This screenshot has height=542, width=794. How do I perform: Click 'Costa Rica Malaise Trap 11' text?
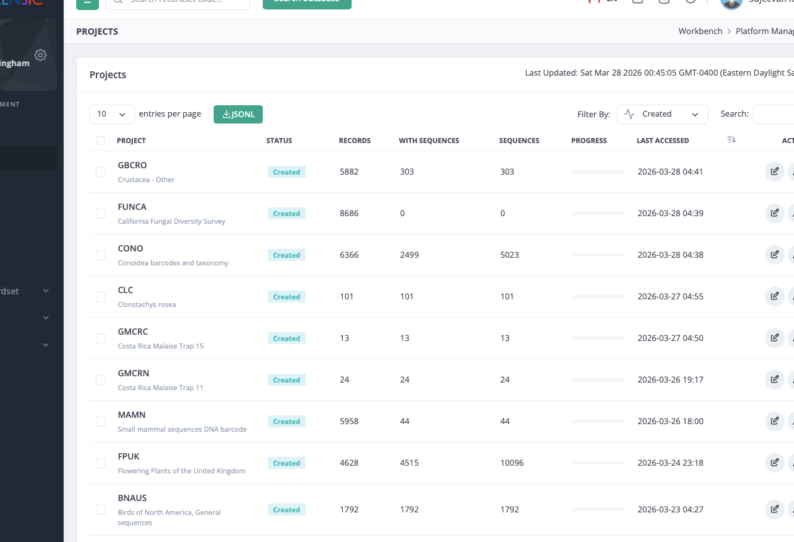tap(161, 388)
